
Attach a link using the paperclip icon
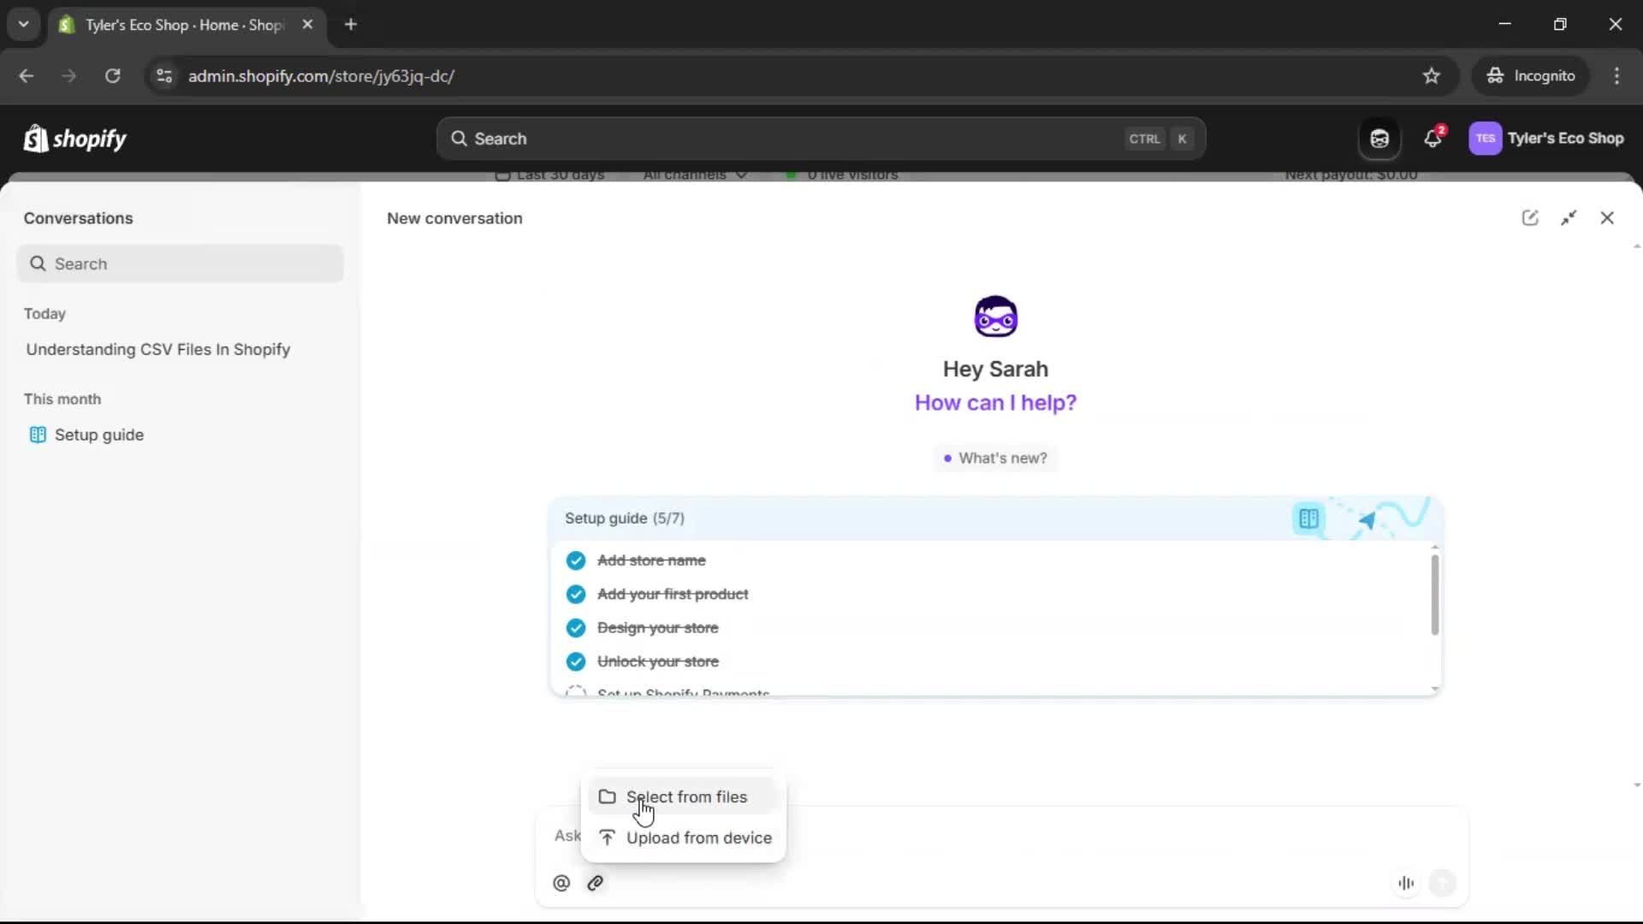[596, 883]
